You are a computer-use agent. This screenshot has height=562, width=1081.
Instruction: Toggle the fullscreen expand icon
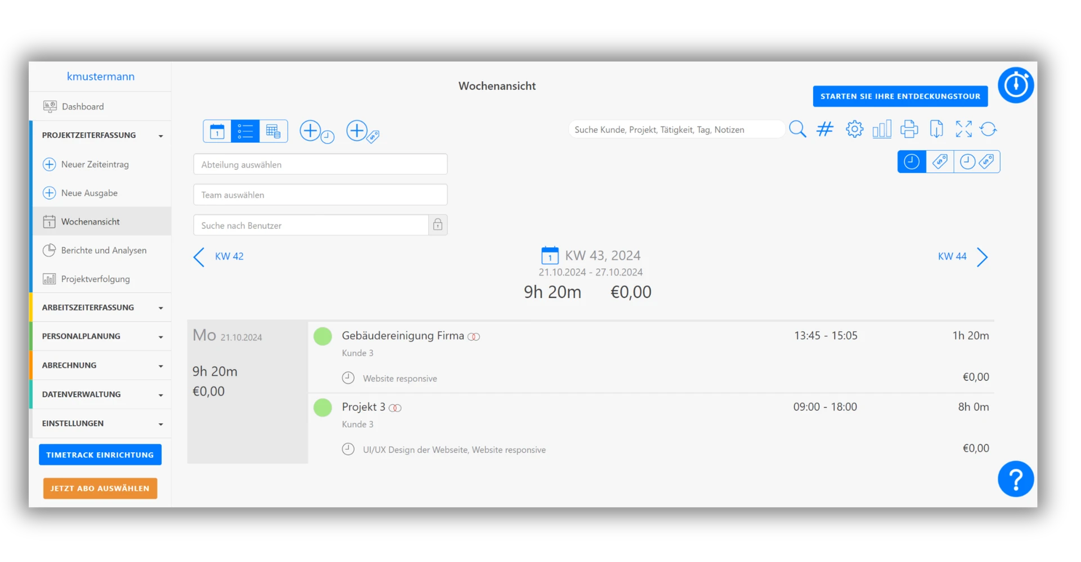coord(963,129)
